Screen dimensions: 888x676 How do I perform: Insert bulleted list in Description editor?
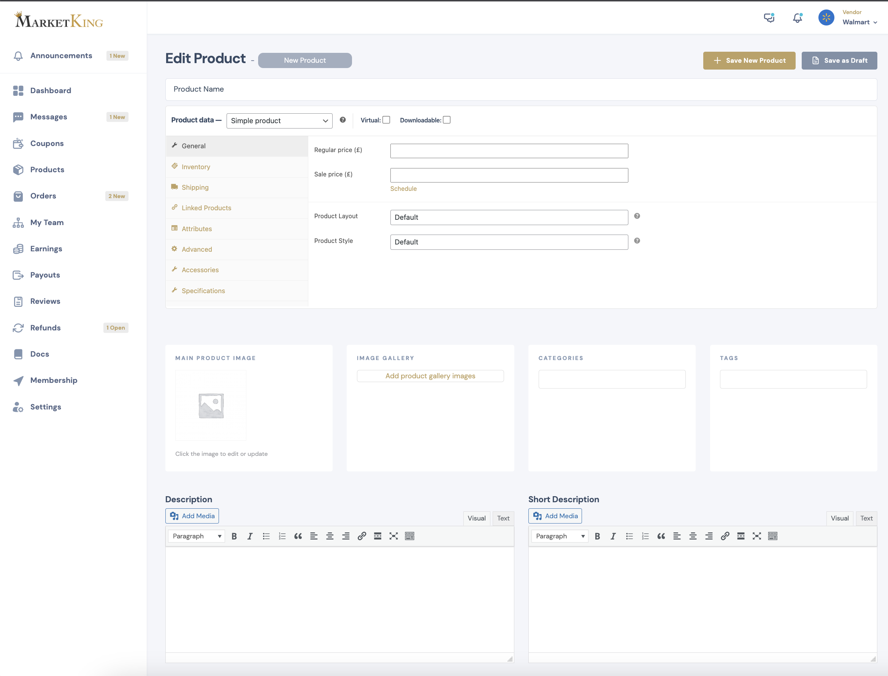(x=266, y=536)
